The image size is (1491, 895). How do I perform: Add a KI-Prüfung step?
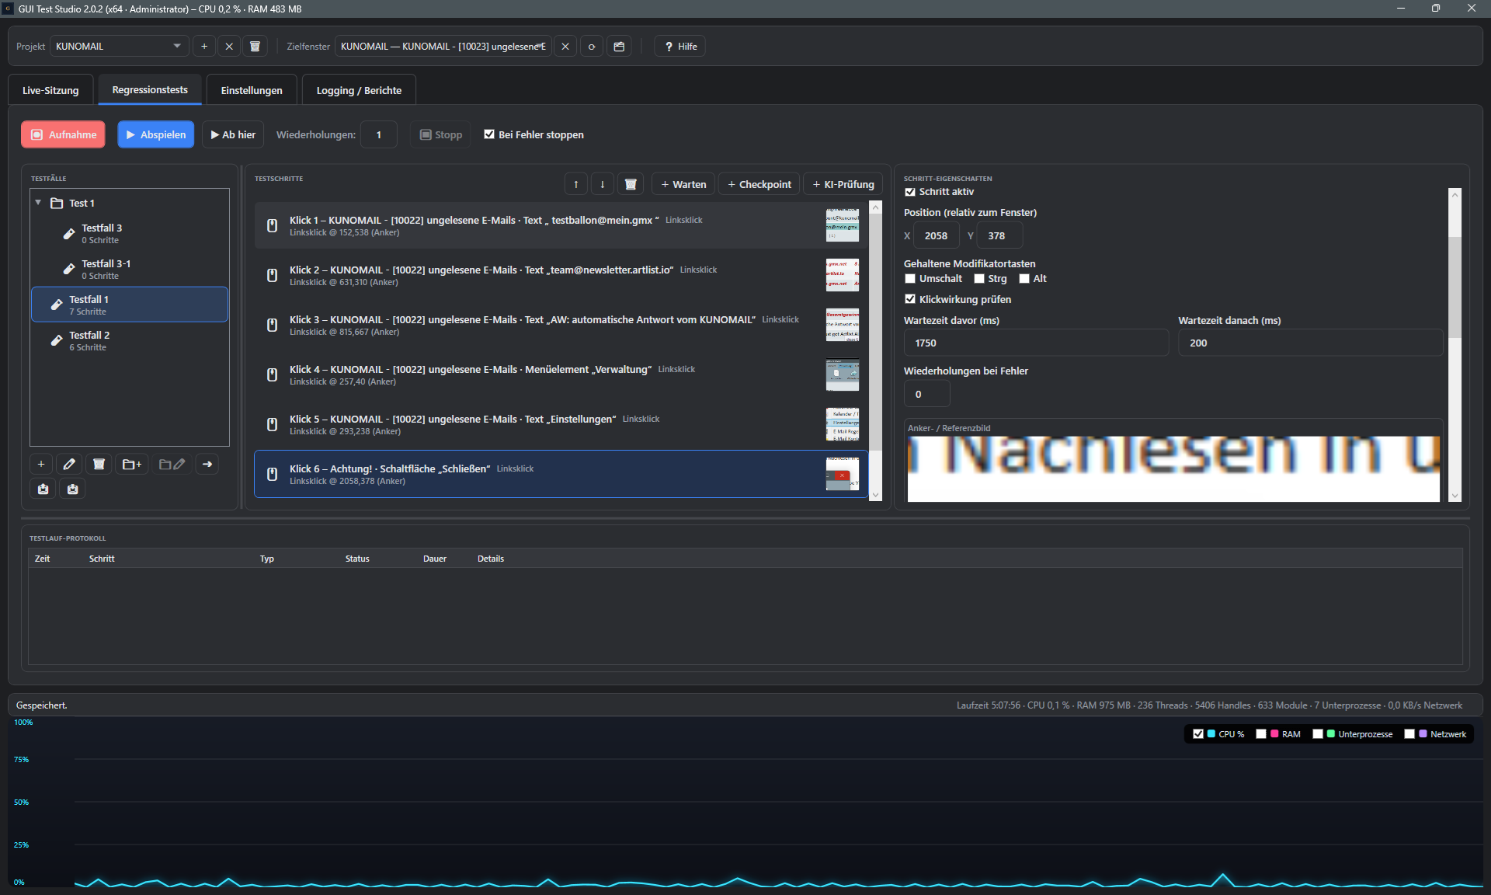pyautogui.click(x=843, y=184)
